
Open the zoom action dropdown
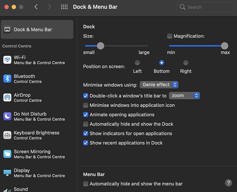(x=184, y=96)
